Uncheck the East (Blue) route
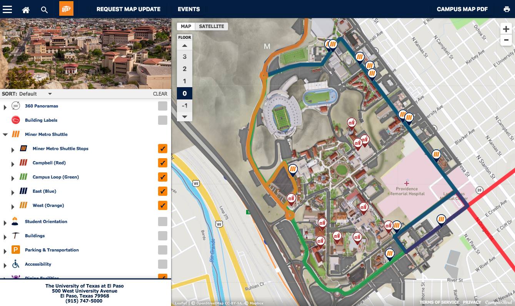515x306 pixels. [x=163, y=191]
